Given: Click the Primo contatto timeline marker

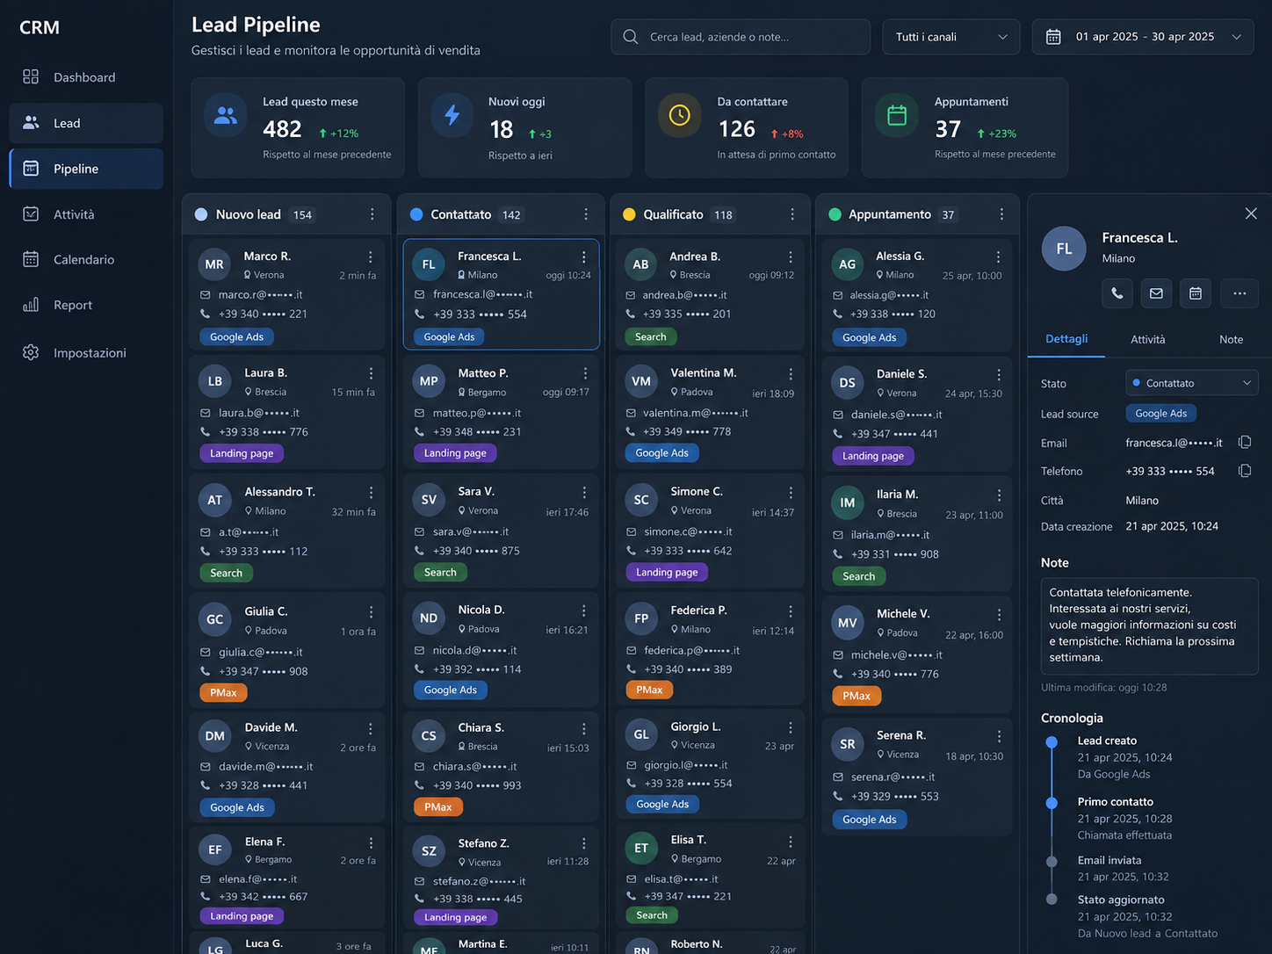Looking at the screenshot, I should pos(1052,803).
